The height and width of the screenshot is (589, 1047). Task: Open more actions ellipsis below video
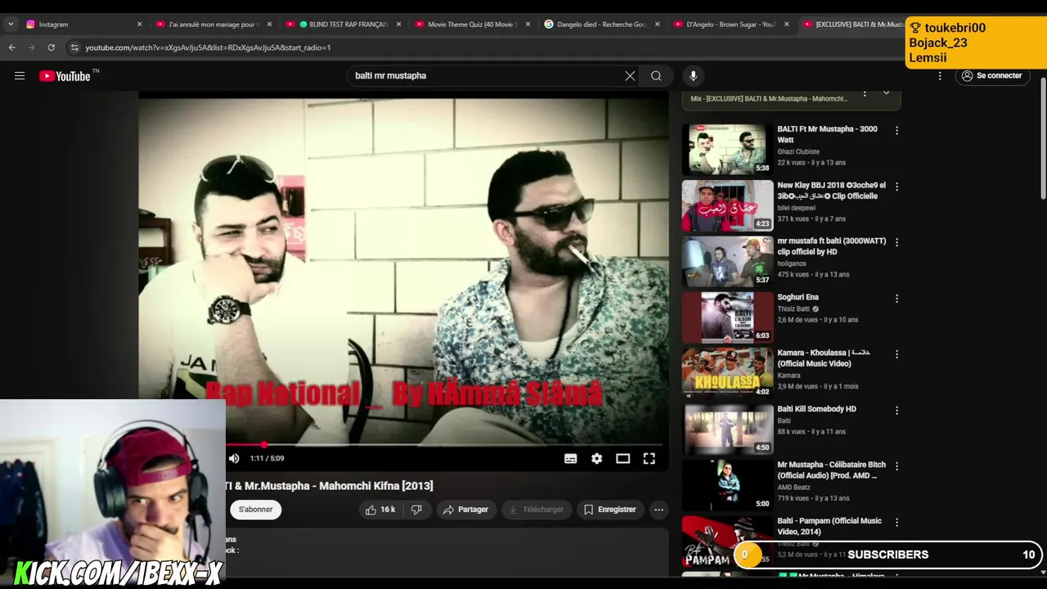[658, 510]
